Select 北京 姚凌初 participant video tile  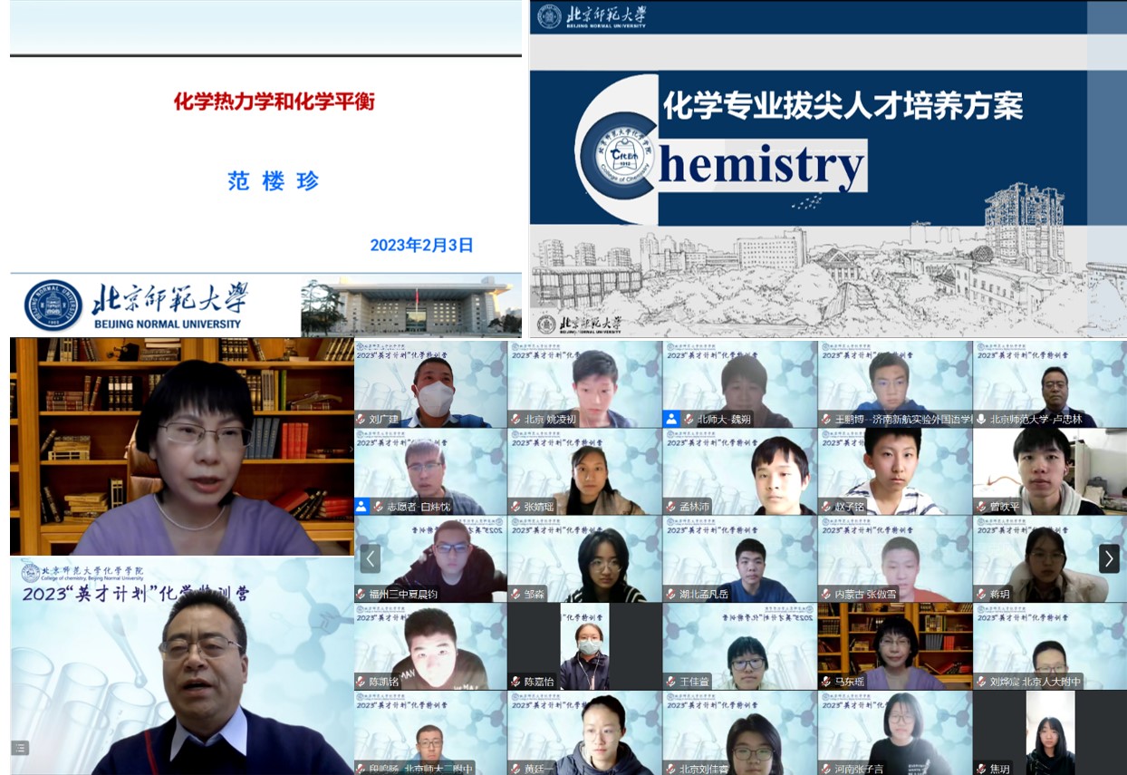(x=584, y=383)
